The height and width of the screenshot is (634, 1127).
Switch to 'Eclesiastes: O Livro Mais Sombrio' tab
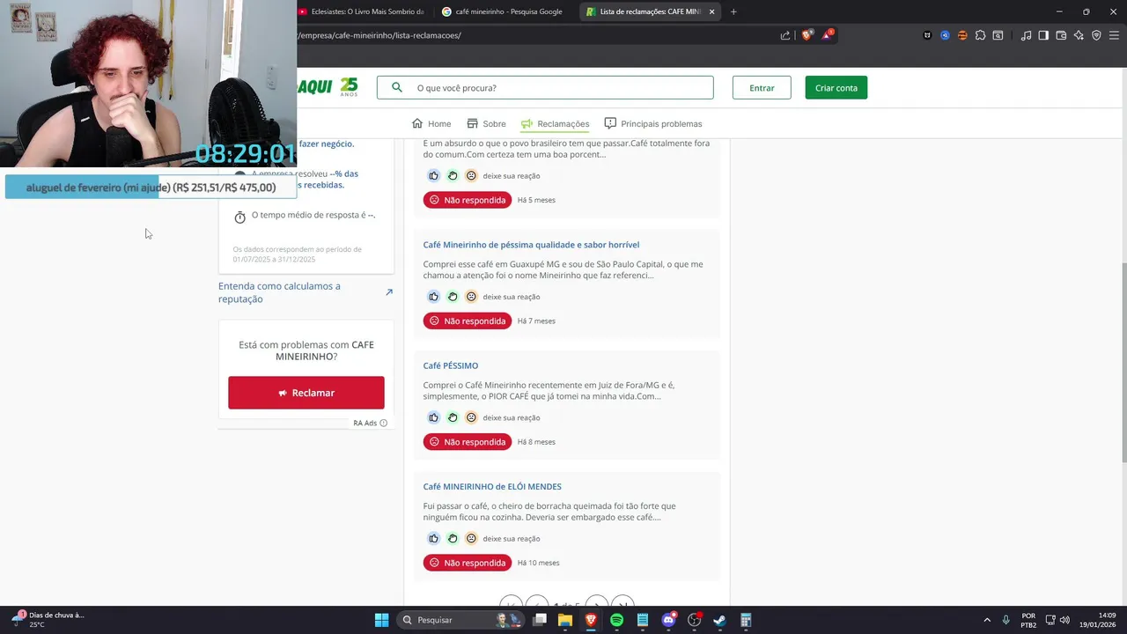[x=361, y=11]
